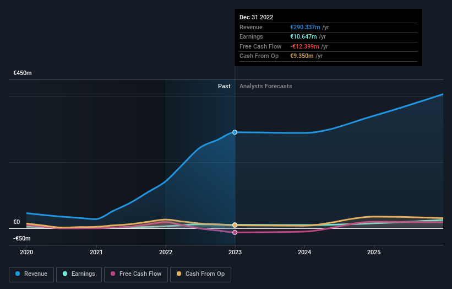The width and height of the screenshot is (452, 289).
Task: Select the 2020 x-axis label
Action: [26, 253]
